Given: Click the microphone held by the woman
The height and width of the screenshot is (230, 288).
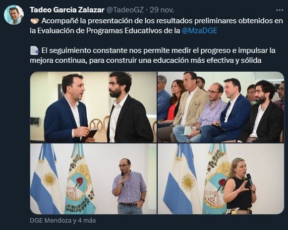Looking at the screenshot, I should 250,182.
